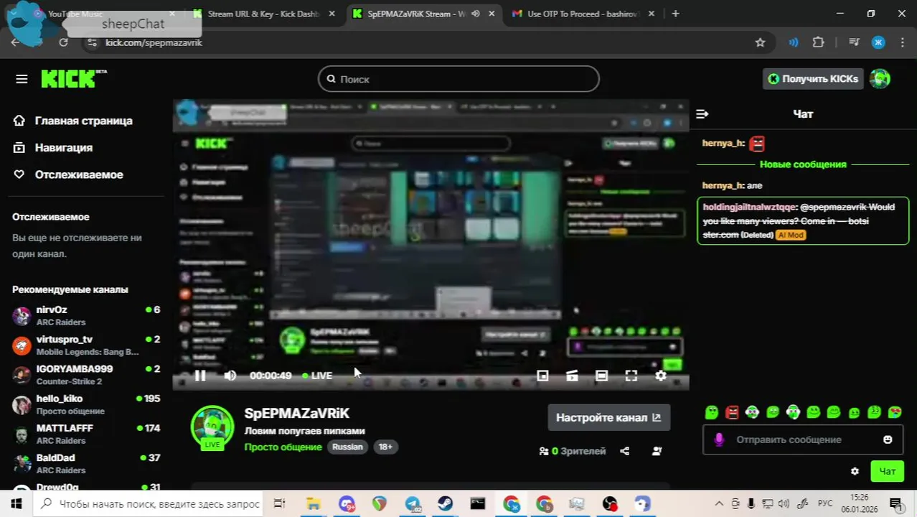Open chat settings gear icon
917x517 pixels.
[855, 472]
